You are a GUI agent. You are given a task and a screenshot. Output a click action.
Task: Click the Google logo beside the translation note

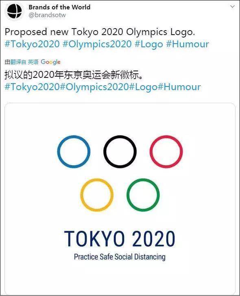point(50,62)
